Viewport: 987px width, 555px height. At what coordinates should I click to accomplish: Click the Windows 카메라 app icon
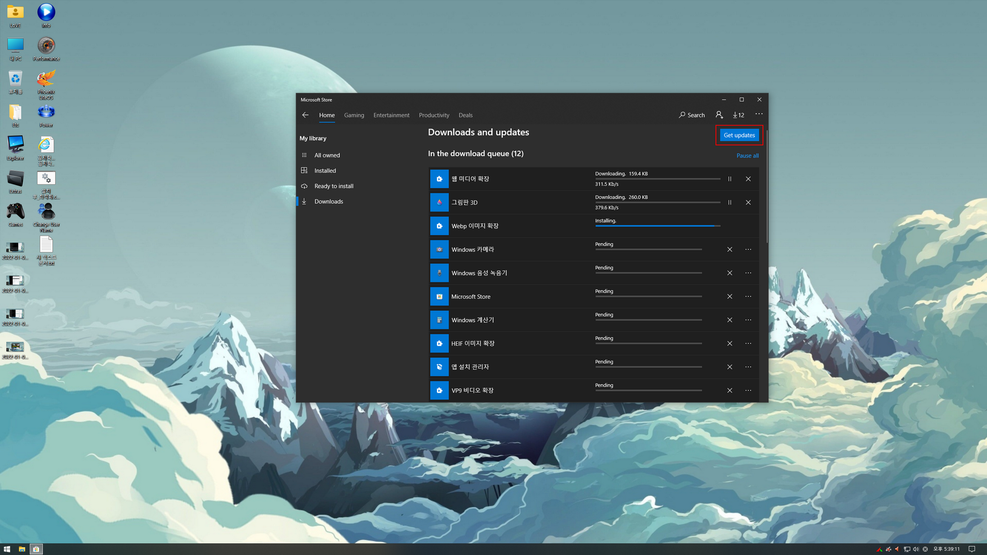click(x=439, y=249)
